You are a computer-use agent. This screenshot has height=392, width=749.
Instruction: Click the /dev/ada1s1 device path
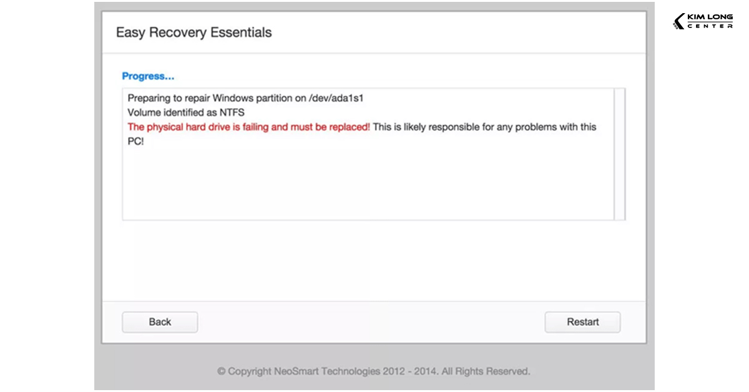tap(336, 98)
